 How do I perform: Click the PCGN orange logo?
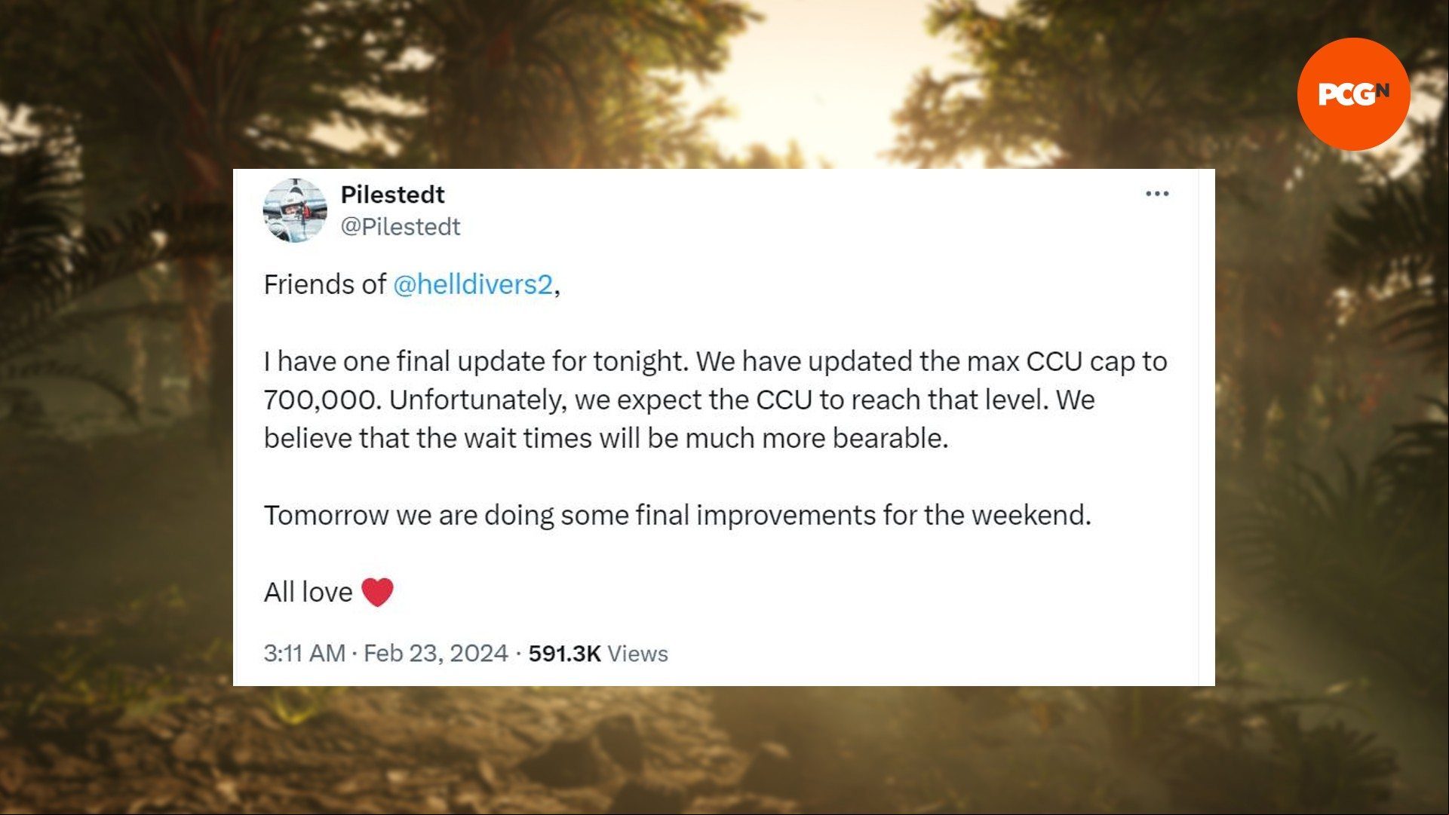(x=1353, y=94)
